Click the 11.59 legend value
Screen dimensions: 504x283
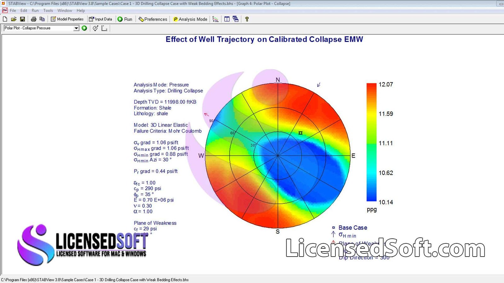pyautogui.click(x=386, y=114)
